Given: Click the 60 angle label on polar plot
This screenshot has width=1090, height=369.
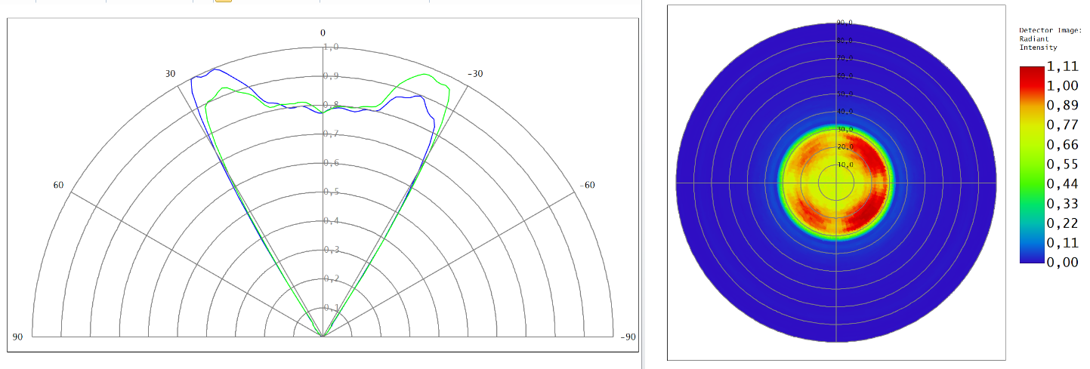Looking at the screenshot, I should (58, 185).
